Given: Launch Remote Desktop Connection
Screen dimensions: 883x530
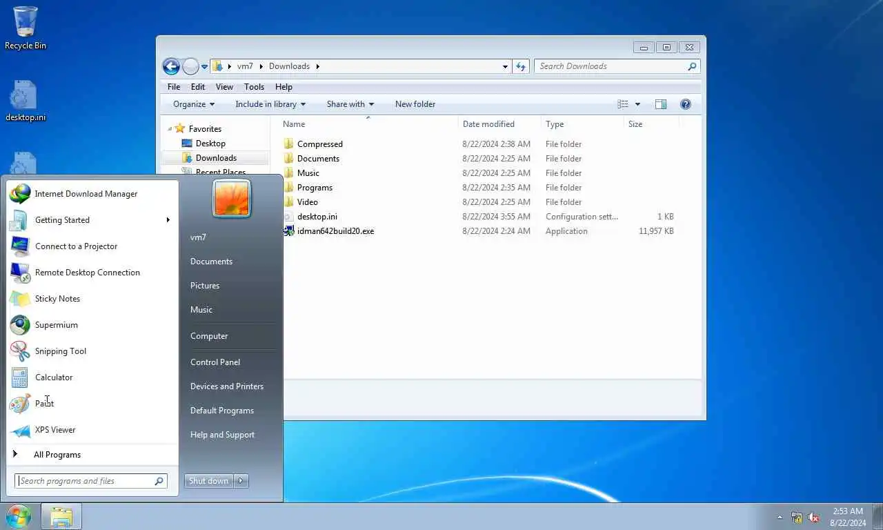Looking at the screenshot, I should point(91,273).
